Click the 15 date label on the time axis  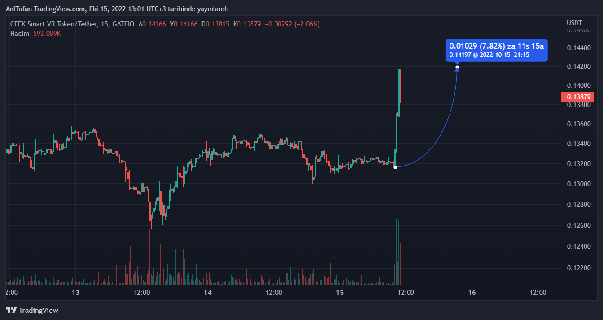(x=340, y=293)
